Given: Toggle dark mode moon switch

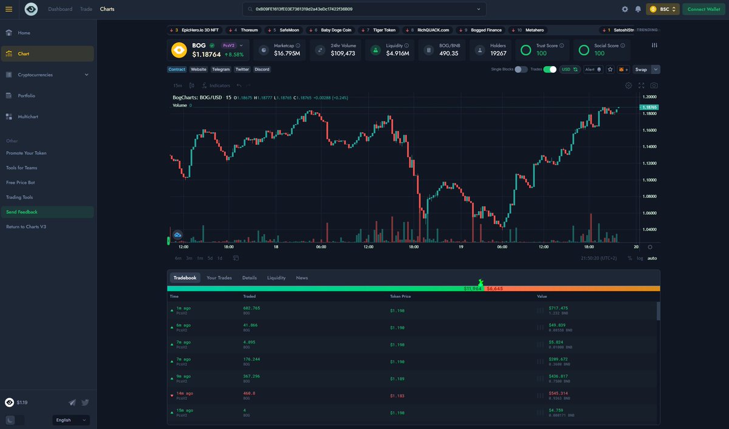Looking at the screenshot, I should point(15,420).
